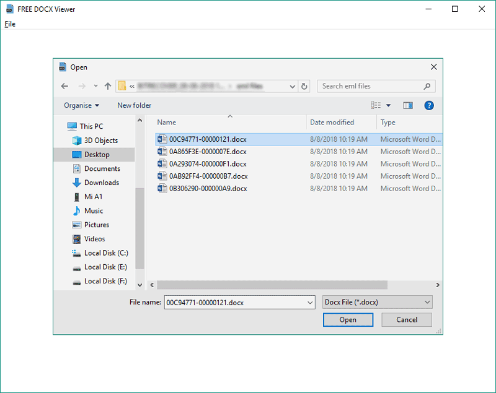Select file 0A293074-000000F1.docx
The image size is (496, 393).
pyautogui.click(x=299, y=164)
